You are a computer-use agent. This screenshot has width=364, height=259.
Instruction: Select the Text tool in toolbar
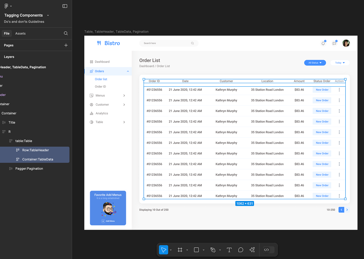[x=229, y=250]
